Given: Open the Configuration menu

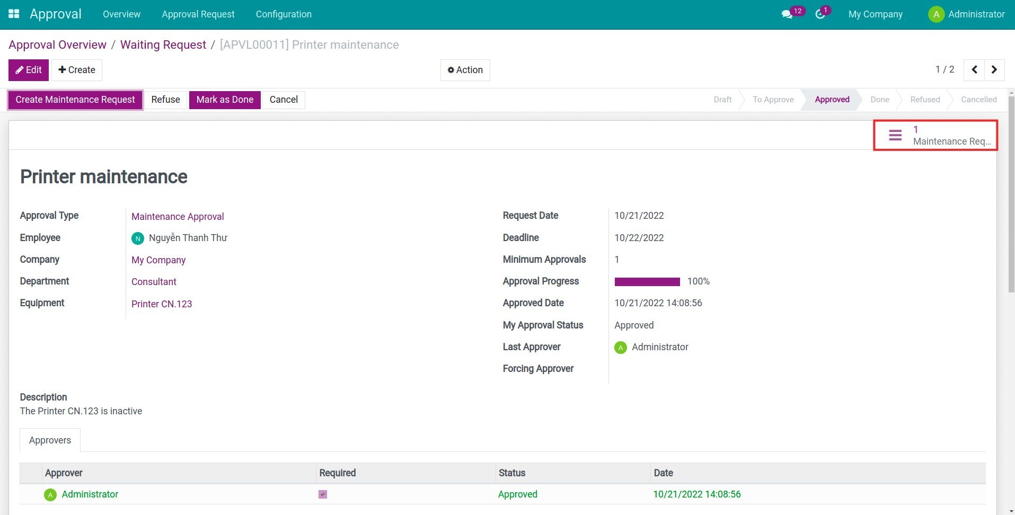Looking at the screenshot, I should (x=284, y=14).
